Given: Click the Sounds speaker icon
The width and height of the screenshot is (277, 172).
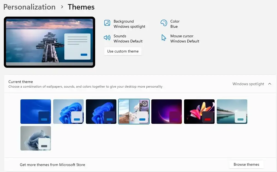Looking at the screenshot, I should (107, 38).
